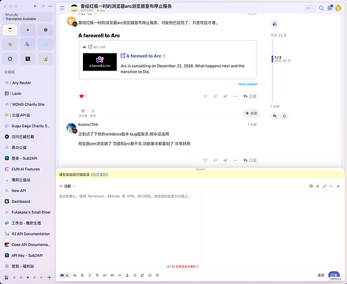Screen dimensions: 347x284
Task: Copy link of the first post
Action: (215, 97)
